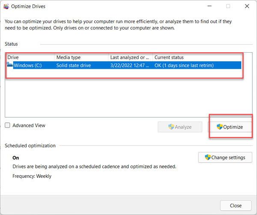Screen dimensions: 257x215
Task: Click the Current status column header
Action: coord(197,57)
